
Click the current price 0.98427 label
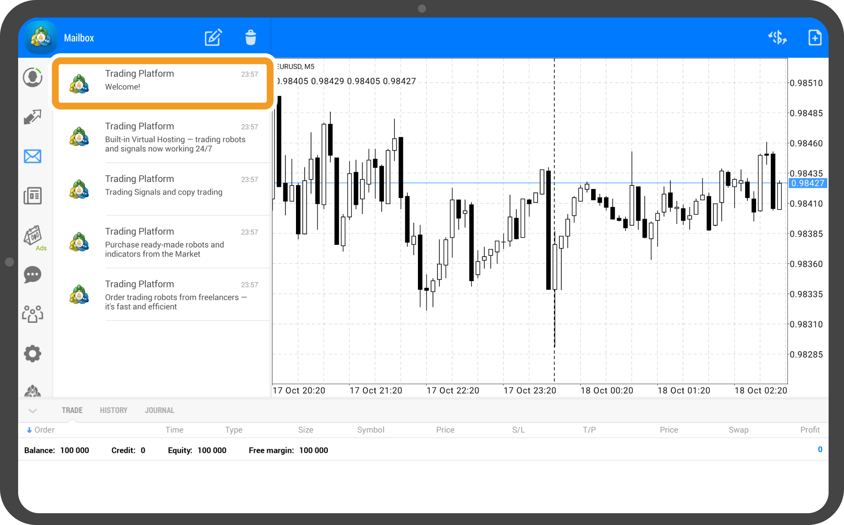[x=808, y=183]
